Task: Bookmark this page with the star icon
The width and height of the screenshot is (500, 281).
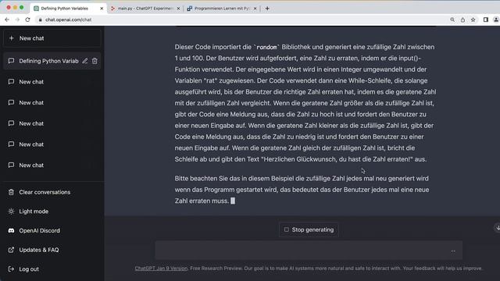Action: (x=473, y=20)
